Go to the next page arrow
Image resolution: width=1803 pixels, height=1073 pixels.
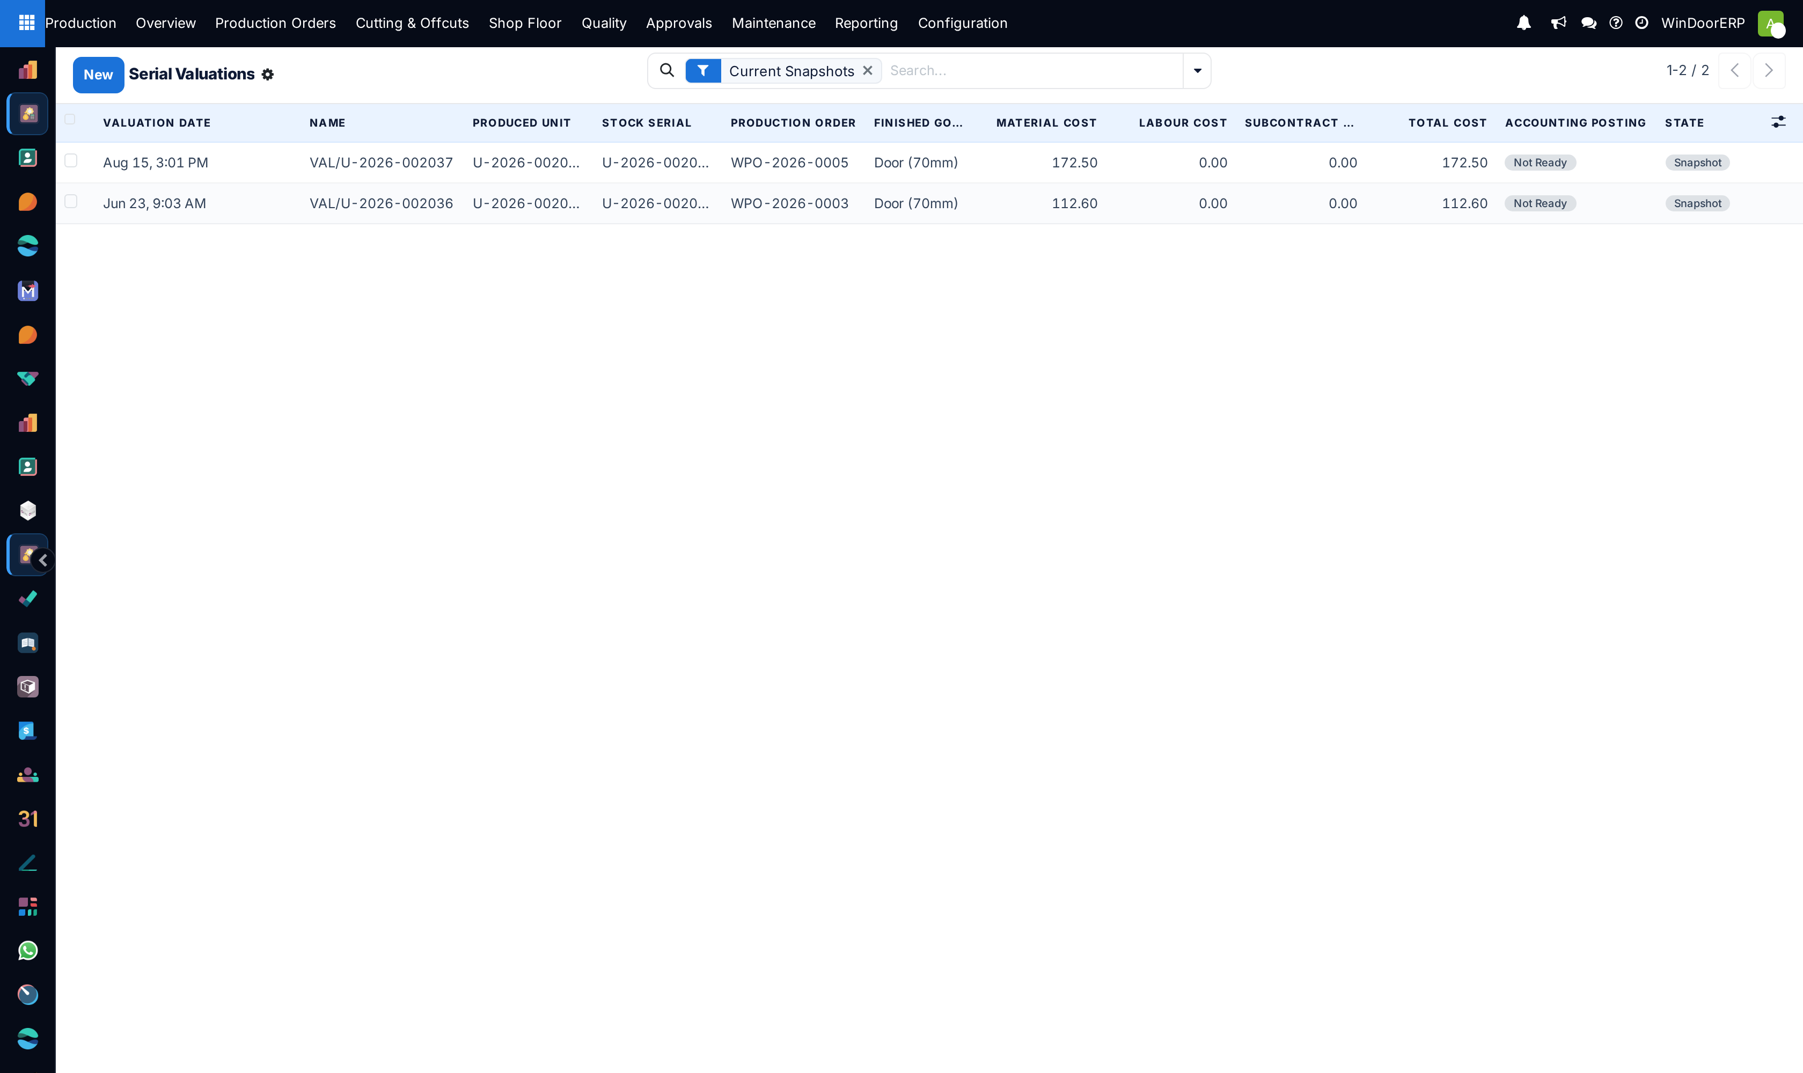pyautogui.click(x=1769, y=70)
